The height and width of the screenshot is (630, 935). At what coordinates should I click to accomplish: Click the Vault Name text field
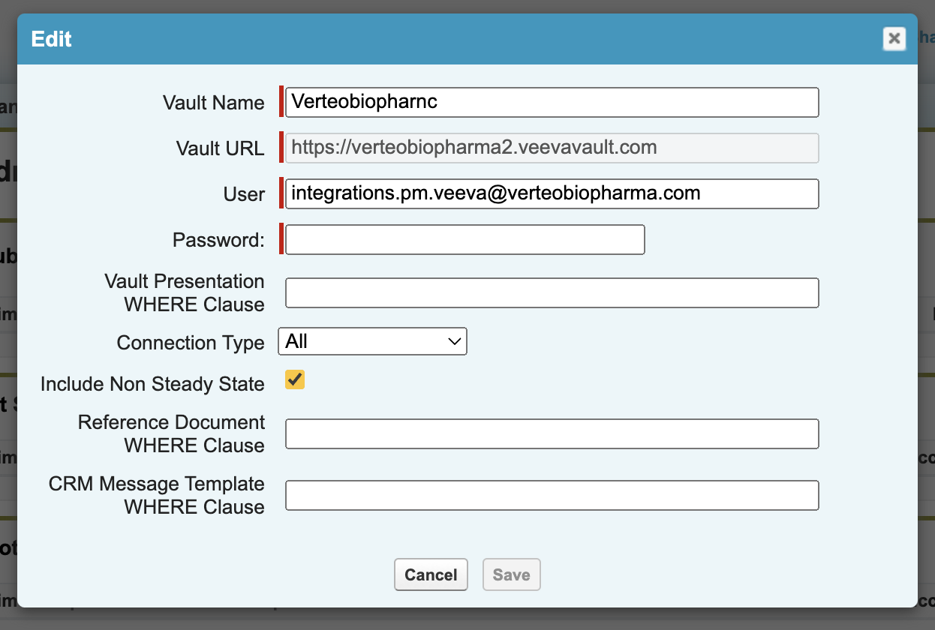point(552,103)
